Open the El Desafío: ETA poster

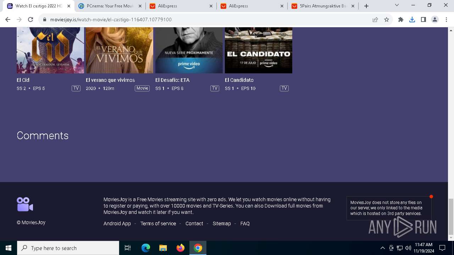[189, 50]
